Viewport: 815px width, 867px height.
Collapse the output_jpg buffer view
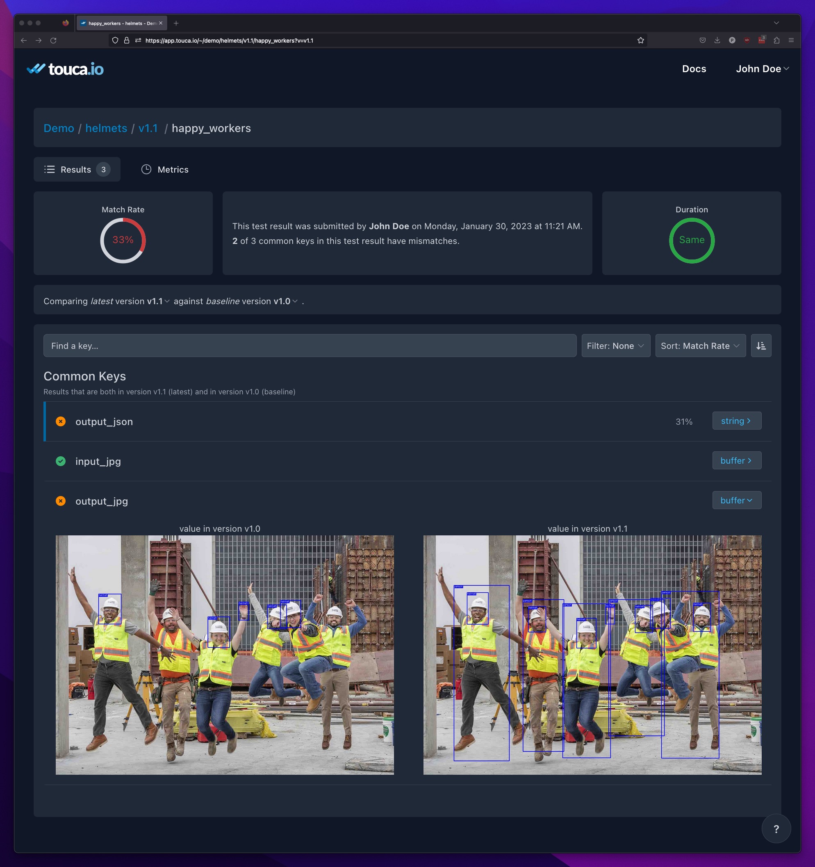click(x=737, y=500)
